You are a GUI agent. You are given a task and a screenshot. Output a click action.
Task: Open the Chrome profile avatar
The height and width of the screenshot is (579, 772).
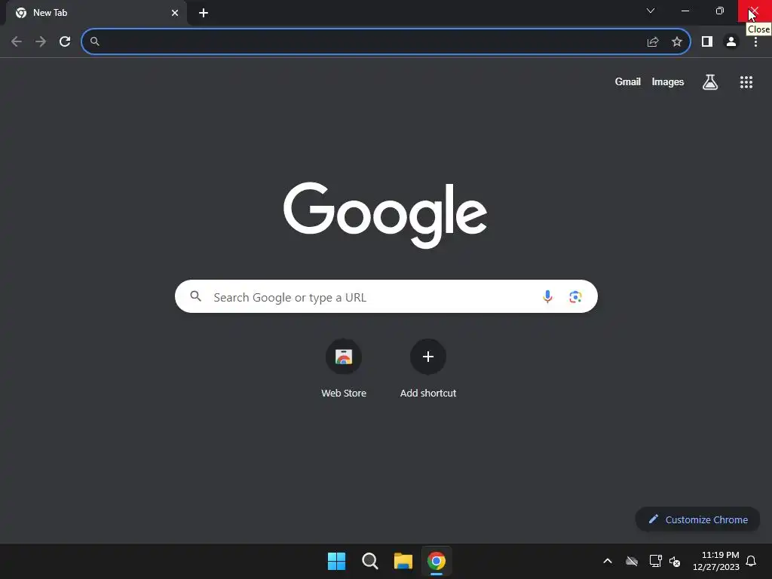click(x=731, y=42)
